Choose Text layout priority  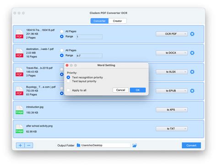pyautogui.click(x=68, y=81)
